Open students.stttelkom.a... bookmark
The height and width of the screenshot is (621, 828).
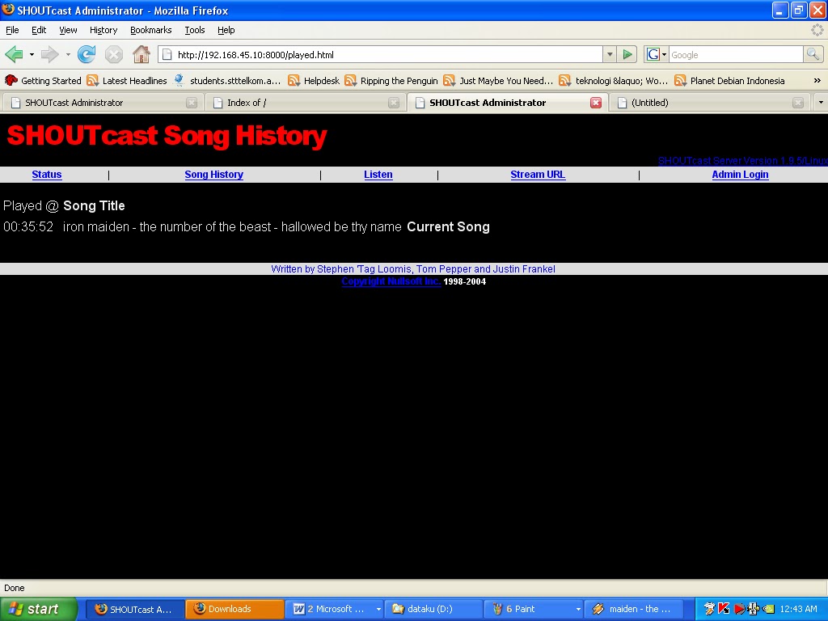tap(227, 81)
